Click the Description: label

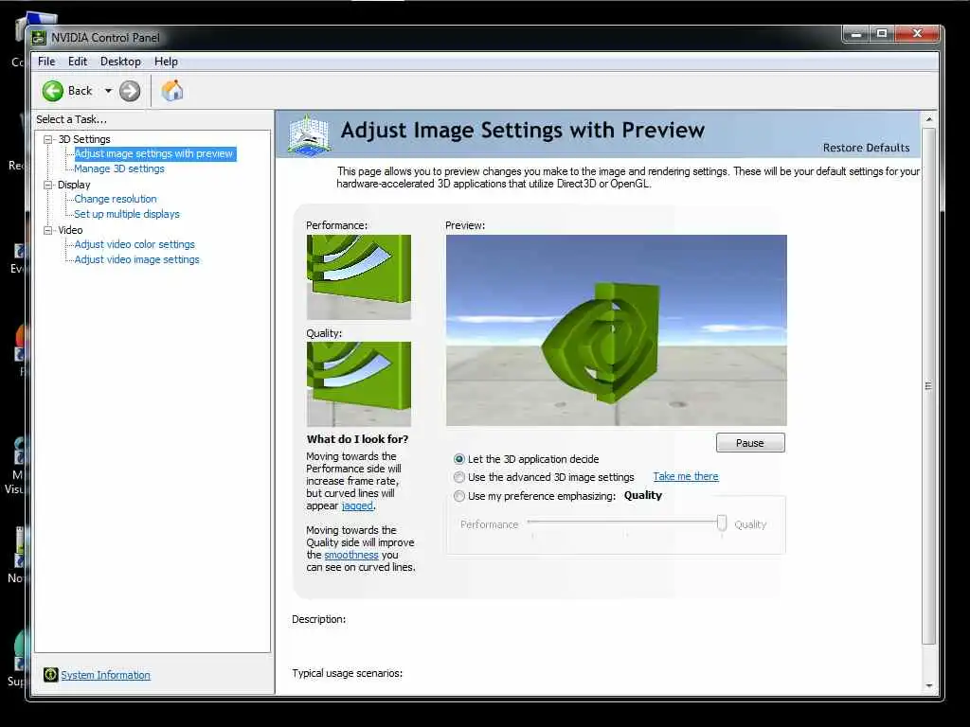pyautogui.click(x=318, y=619)
